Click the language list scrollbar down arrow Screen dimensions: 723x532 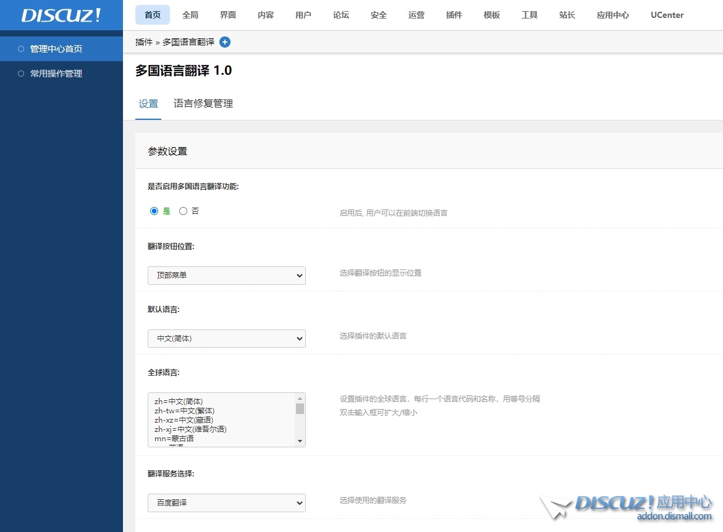click(x=300, y=441)
